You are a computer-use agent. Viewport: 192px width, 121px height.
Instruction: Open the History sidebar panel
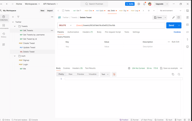[x=4, y=35]
